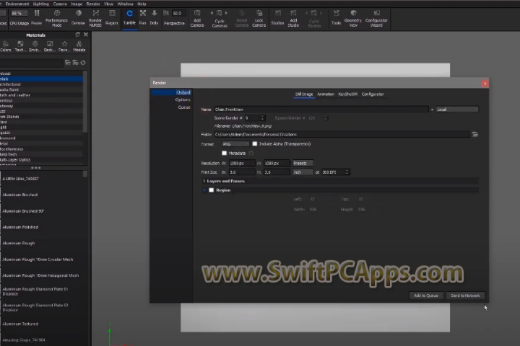520x346 pixels.
Task: Select Aluminum Polished material
Action: click(20, 227)
